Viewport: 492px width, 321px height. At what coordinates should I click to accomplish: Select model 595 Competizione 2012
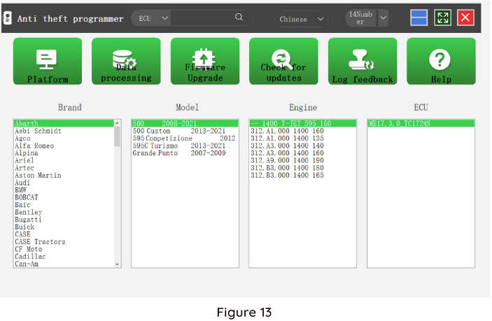coord(185,138)
